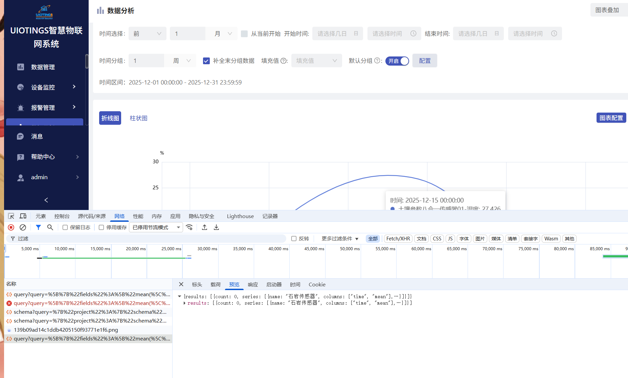Toggle the device toolbar icon
The image size is (628, 378).
pos(23,216)
